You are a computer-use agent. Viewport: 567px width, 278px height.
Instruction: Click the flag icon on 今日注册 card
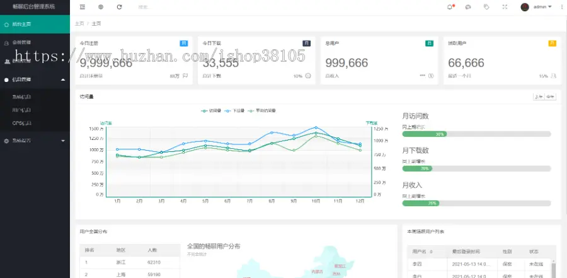[x=185, y=76]
